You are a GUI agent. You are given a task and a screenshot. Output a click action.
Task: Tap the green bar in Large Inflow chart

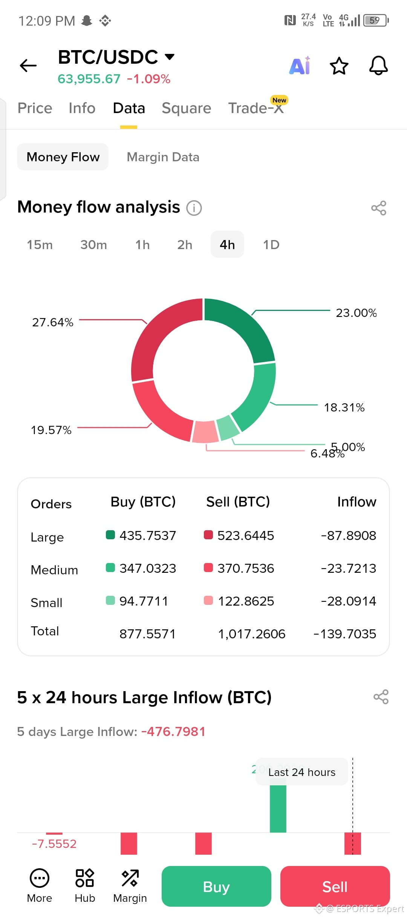[x=278, y=809]
